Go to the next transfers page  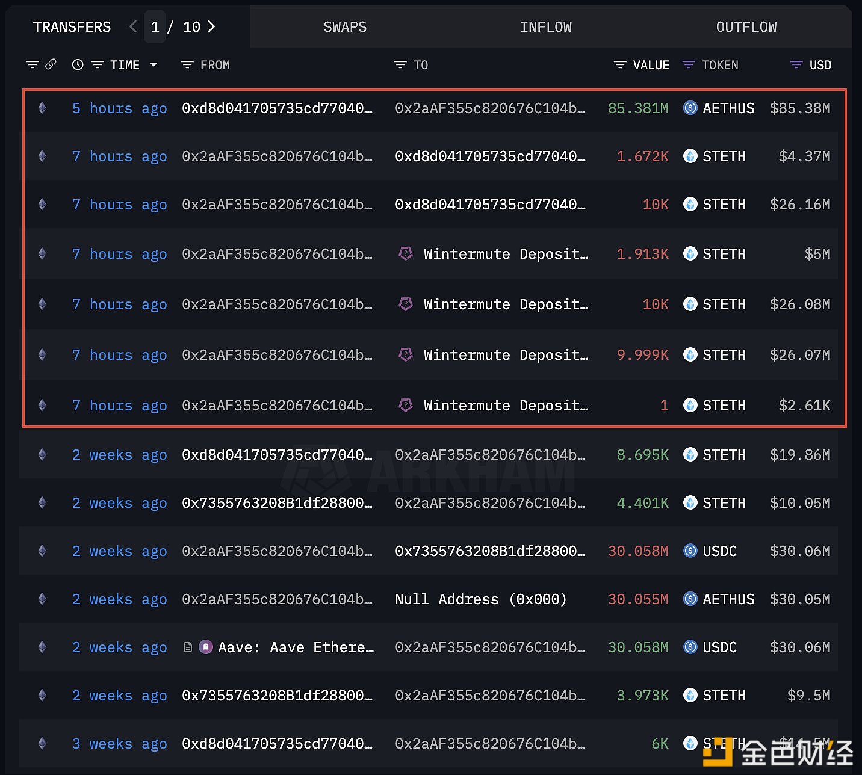[211, 27]
